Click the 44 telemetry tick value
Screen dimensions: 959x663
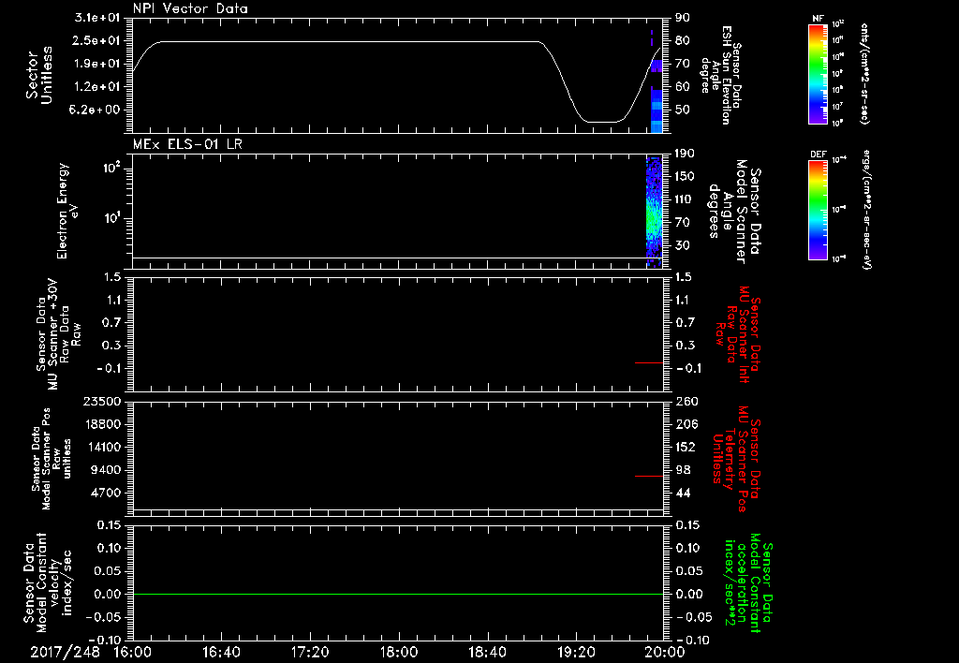(683, 493)
